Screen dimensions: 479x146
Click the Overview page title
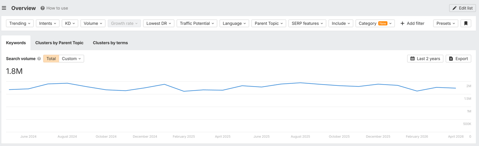24,8
